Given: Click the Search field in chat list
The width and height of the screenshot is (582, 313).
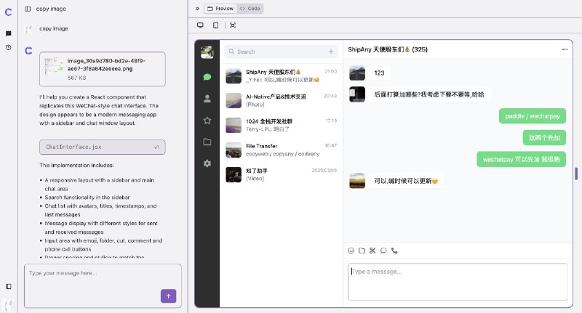Looking at the screenshot, I should coord(282,52).
